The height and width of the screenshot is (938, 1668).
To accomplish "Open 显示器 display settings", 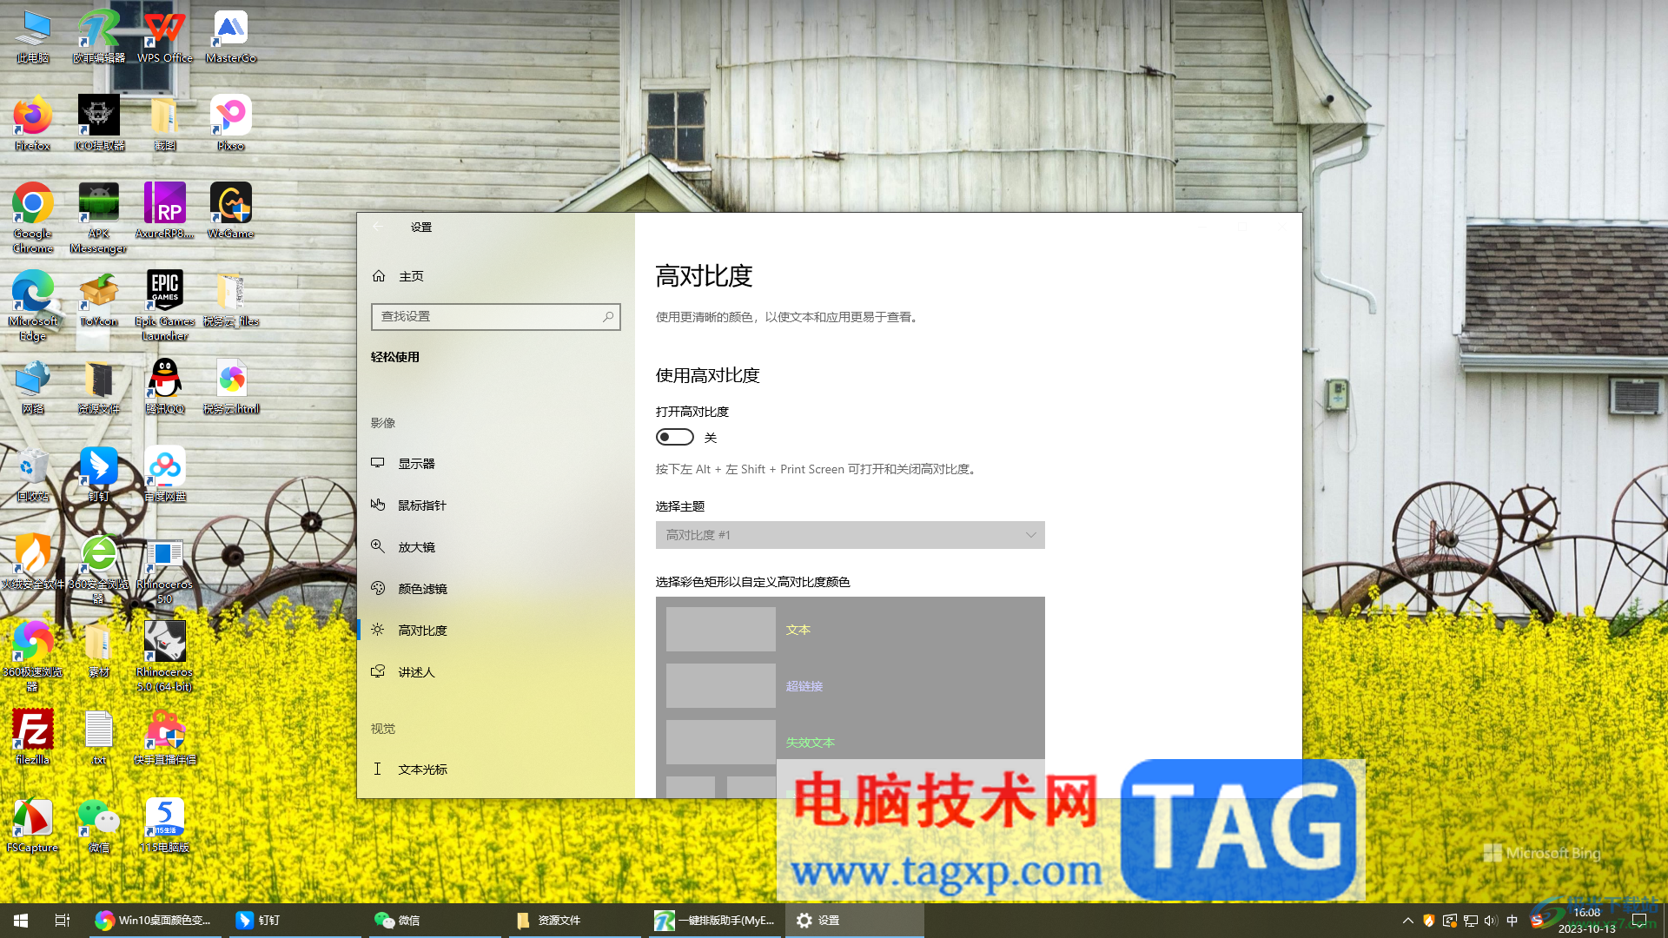I will pyautogui.click(x=416, y=463).
